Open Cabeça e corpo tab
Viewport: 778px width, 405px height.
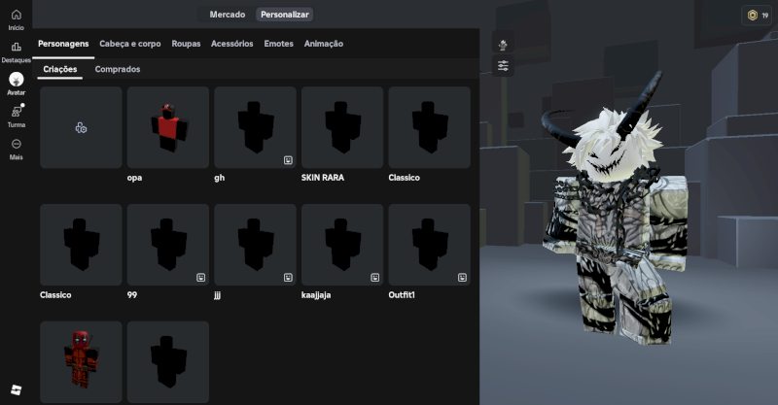click(130, 44)
